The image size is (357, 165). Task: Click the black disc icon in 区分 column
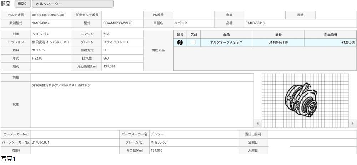[x=180, y=42]
